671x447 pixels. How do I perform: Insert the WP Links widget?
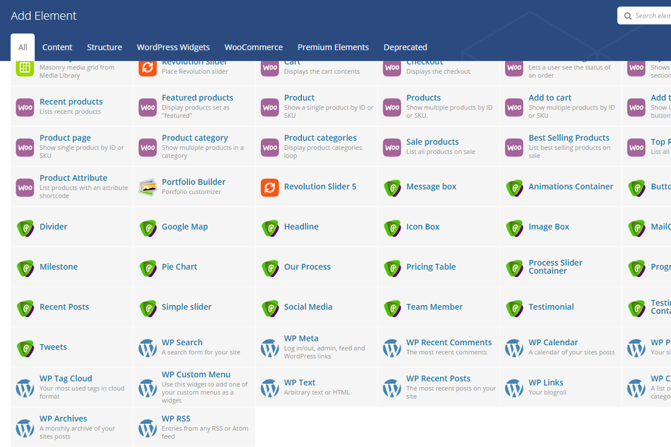561,387
